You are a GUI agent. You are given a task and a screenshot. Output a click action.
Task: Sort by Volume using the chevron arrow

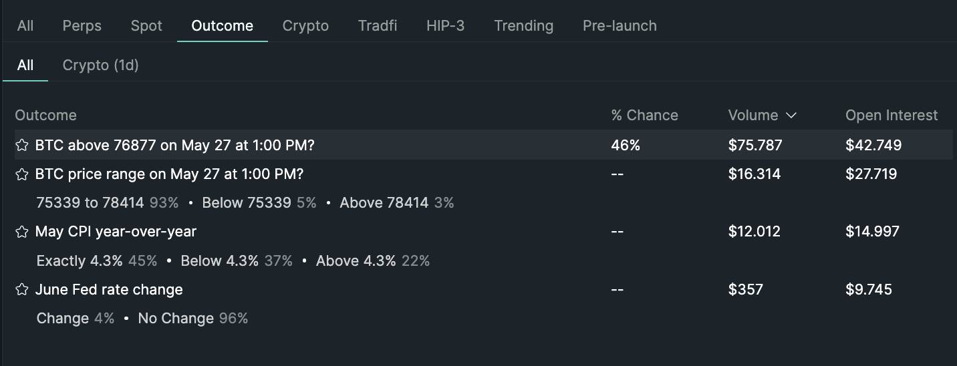(791, 116)
